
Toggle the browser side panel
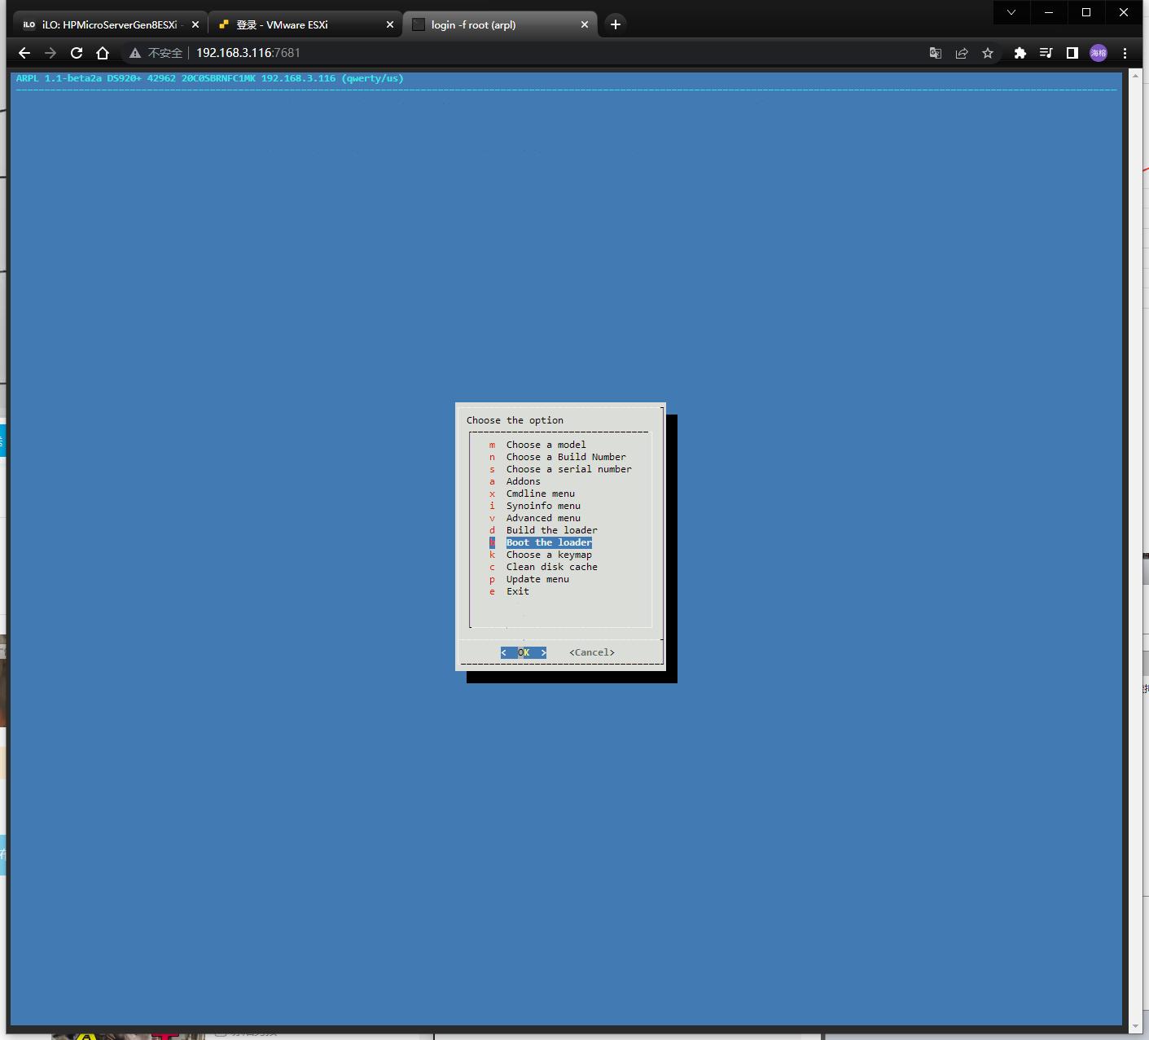click(1072, 53)
